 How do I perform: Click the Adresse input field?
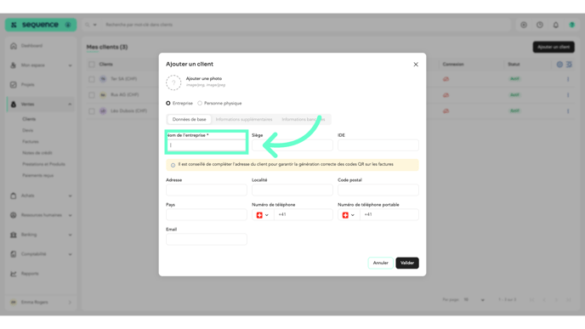click(207, 190)
